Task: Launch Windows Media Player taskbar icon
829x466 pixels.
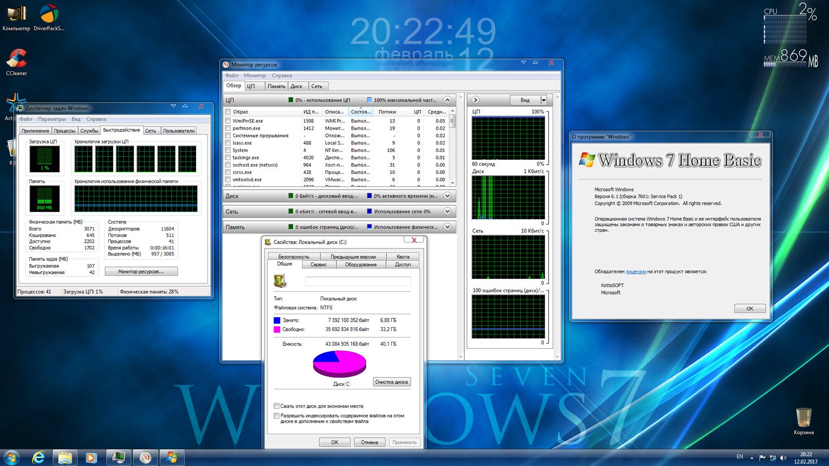Action: 91,458
